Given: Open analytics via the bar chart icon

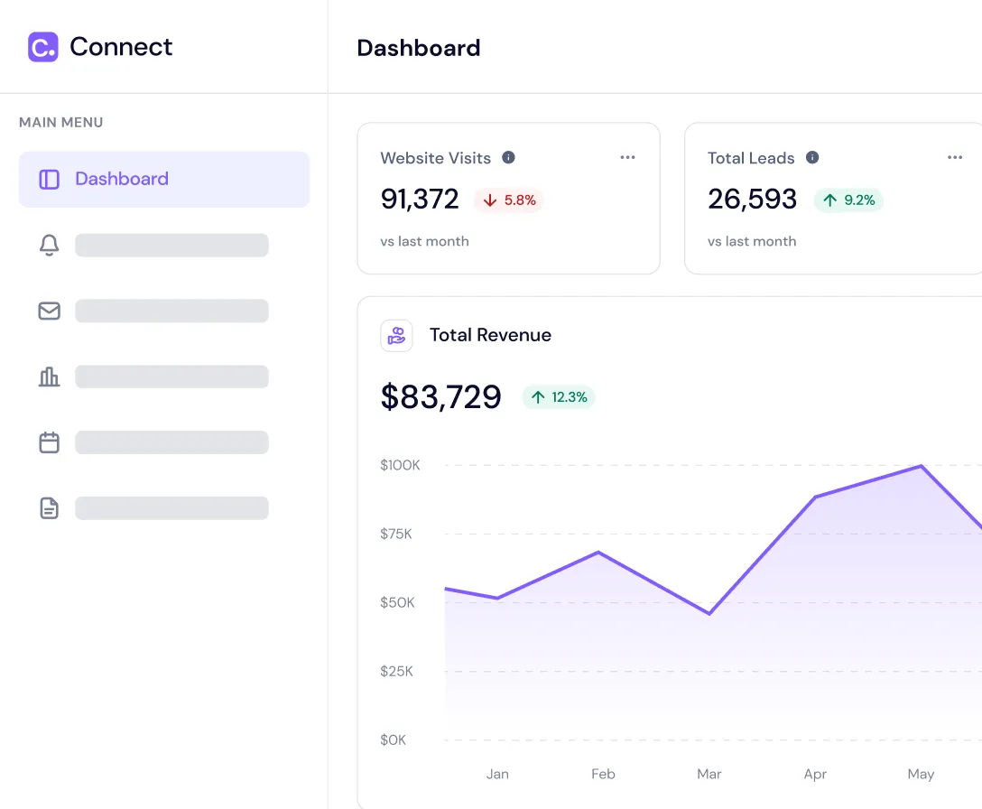Looking at the screenshot, I should [x=49, y=377].
